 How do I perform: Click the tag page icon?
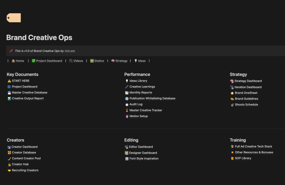pos(14,18)
